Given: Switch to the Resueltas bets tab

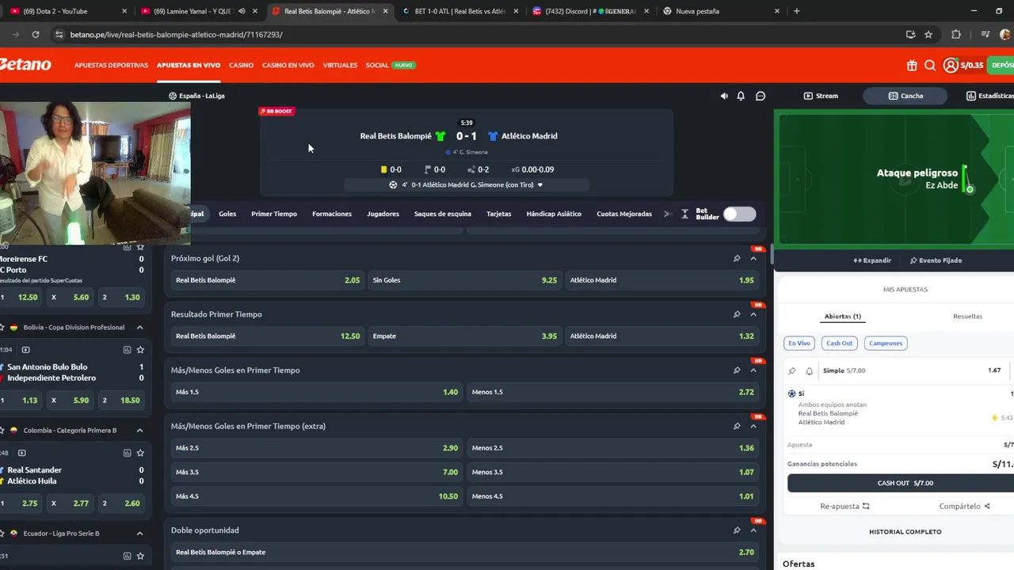Looking at the screenshot, I should pos(967,316).
